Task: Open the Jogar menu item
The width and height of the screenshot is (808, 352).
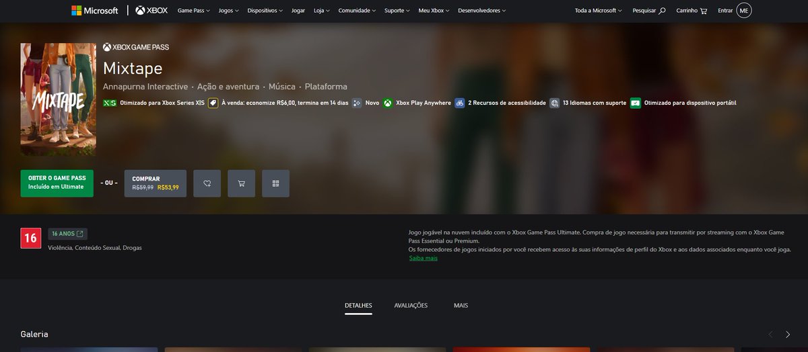Action: (x=298, y=11)
